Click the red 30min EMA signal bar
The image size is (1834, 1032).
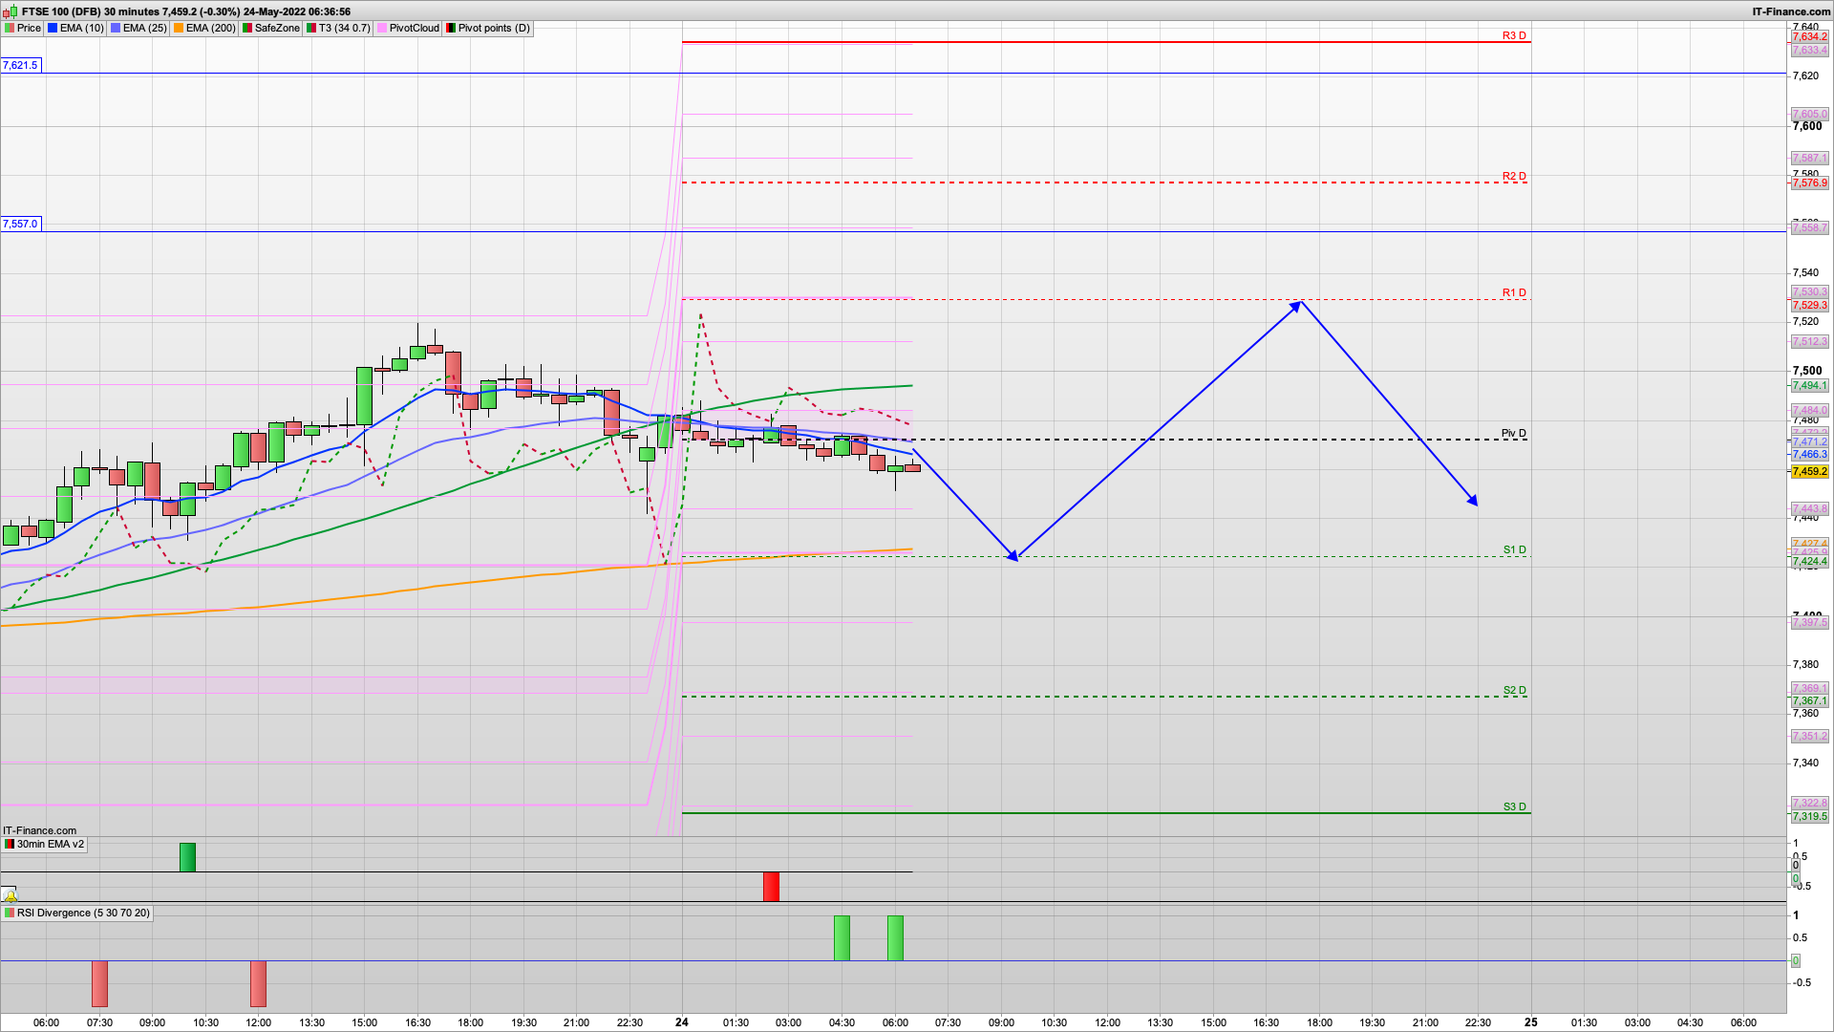771,886
